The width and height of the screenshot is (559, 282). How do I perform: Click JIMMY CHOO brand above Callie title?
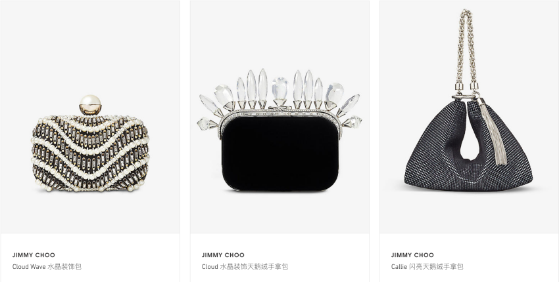[412, 255]
